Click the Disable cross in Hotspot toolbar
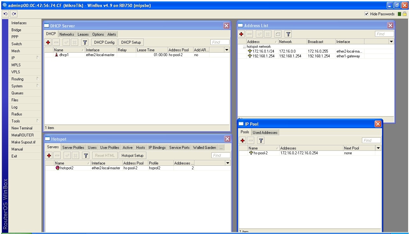The height and width of the screenshot is (234, 410). coord(75,156)
